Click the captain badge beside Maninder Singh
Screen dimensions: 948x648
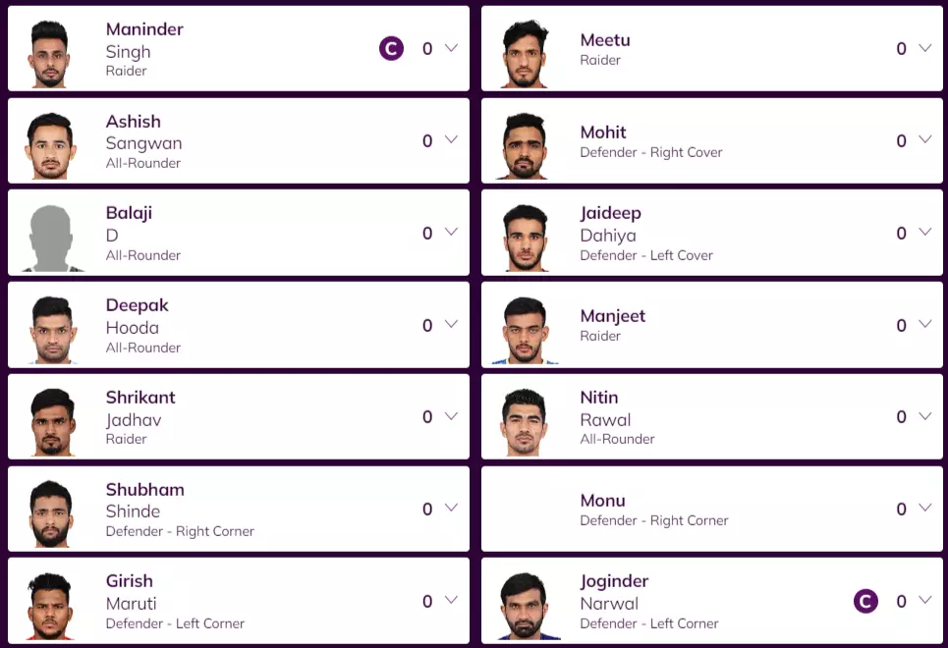click(x=391, y=48)
